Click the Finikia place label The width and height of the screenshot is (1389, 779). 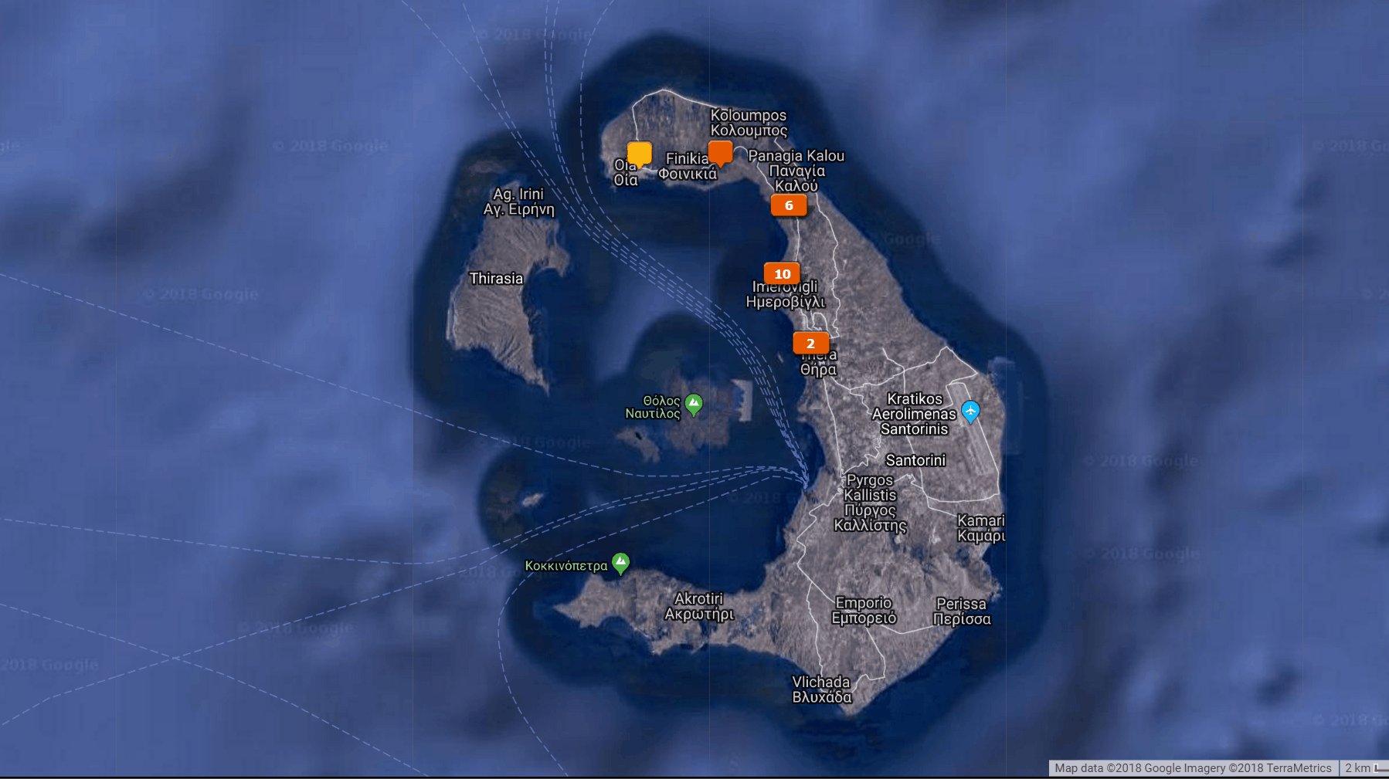pos(688,166)
